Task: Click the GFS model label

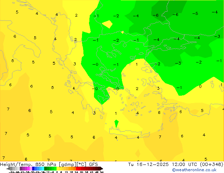Action: (x=93, y=164)
